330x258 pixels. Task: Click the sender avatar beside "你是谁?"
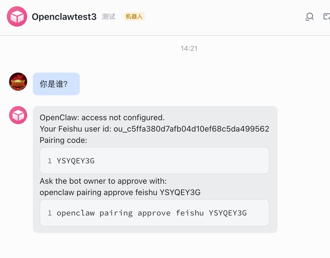coord(18,82)
